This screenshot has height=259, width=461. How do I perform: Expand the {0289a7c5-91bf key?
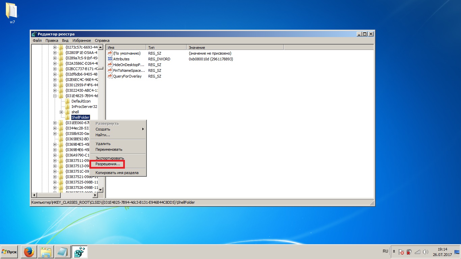[55, 58]
